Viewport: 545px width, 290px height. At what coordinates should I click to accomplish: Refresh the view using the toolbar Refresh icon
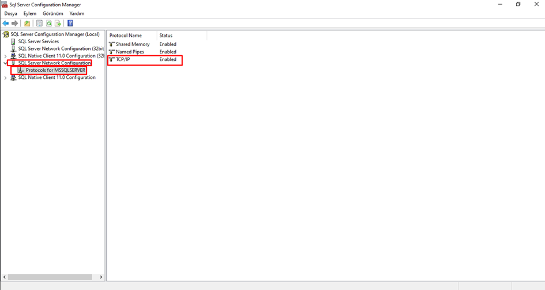(x=49, y=23)
